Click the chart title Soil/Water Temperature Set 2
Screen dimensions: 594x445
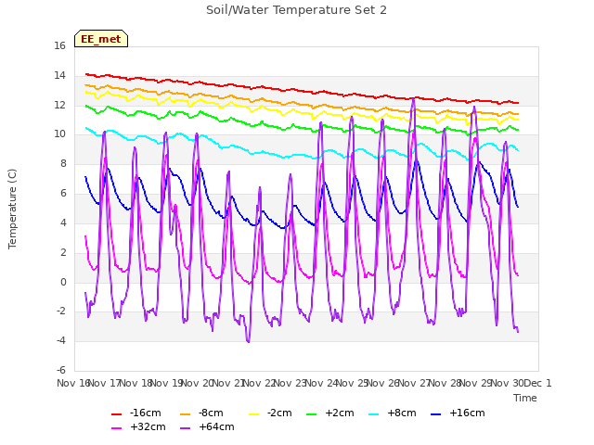(x=296, y=10)
